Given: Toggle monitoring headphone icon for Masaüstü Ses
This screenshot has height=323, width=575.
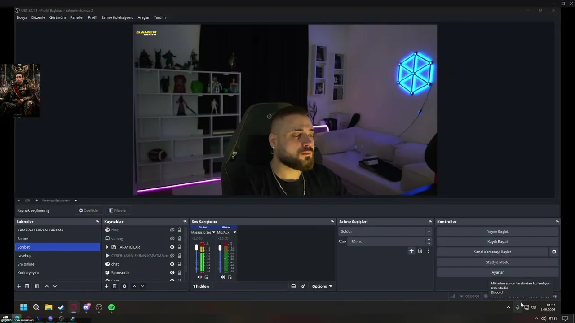Looking at the screenshot, I should pos(207,277).
